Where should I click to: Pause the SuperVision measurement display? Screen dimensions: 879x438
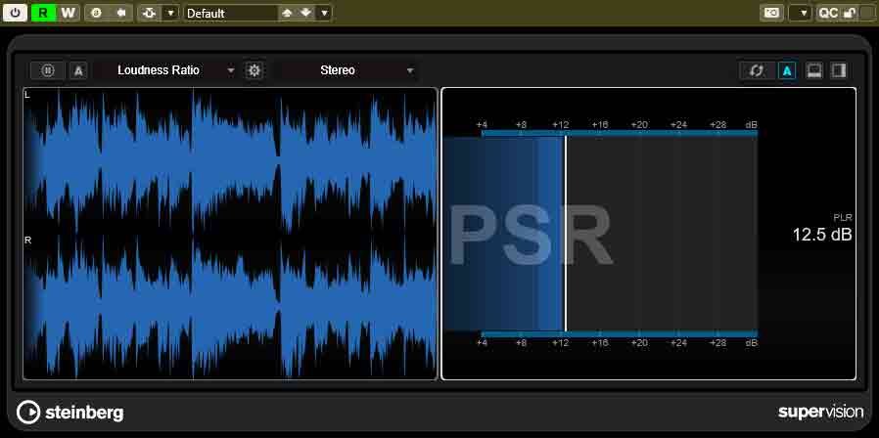(48, 70)
